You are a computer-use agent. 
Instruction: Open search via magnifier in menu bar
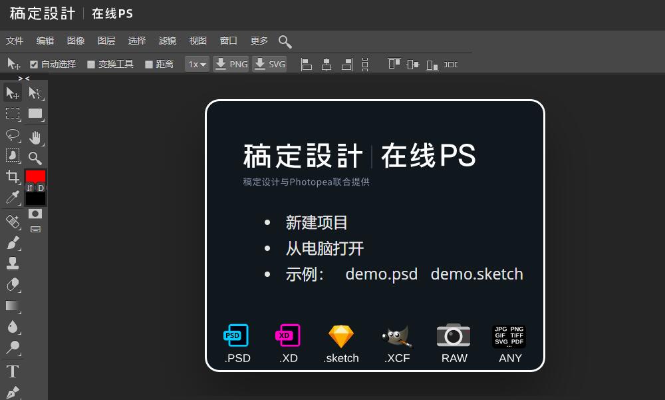click(285, 42)
